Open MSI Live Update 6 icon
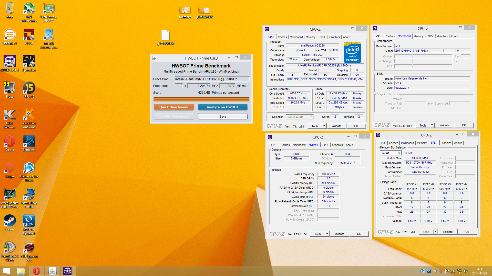 click(x=29, y=225)
